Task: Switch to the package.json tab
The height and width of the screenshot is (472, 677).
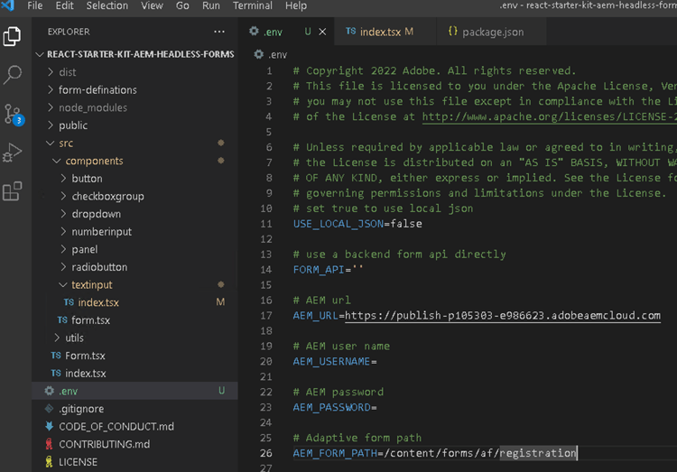Action: tap(492, 32)
